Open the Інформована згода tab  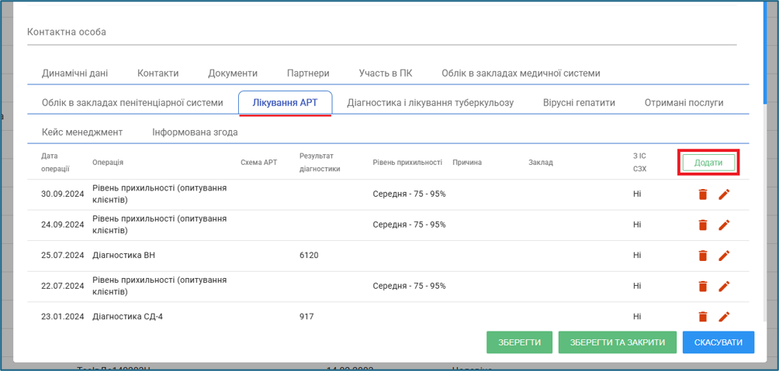click(x=195, y=132)
